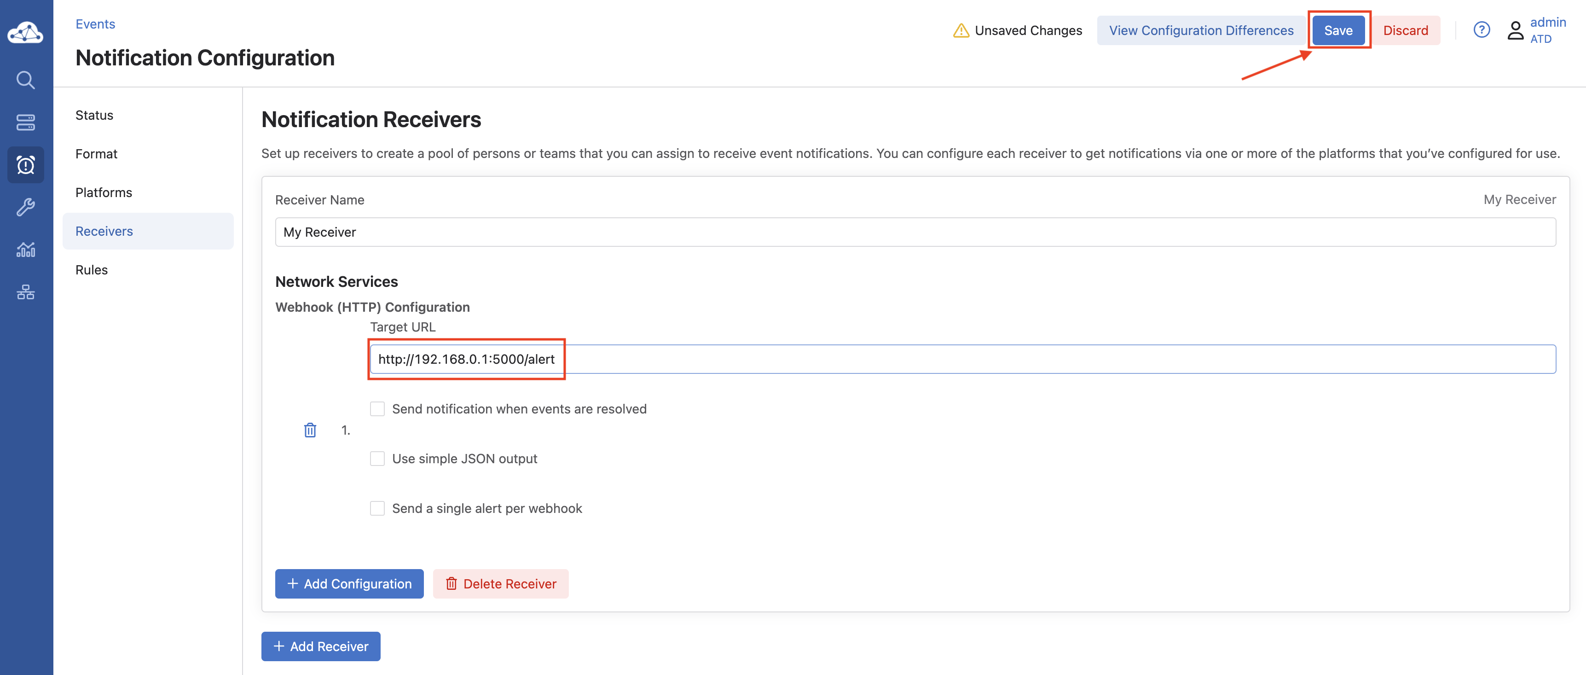The image size is (1586, 675).
Task: Enable Send a single alert per webhook
Action: pos(377,508)
